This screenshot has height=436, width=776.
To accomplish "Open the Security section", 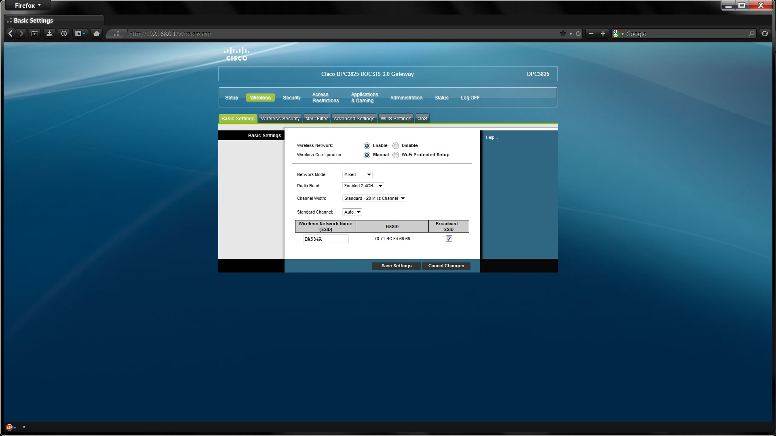I will point(292,98).
